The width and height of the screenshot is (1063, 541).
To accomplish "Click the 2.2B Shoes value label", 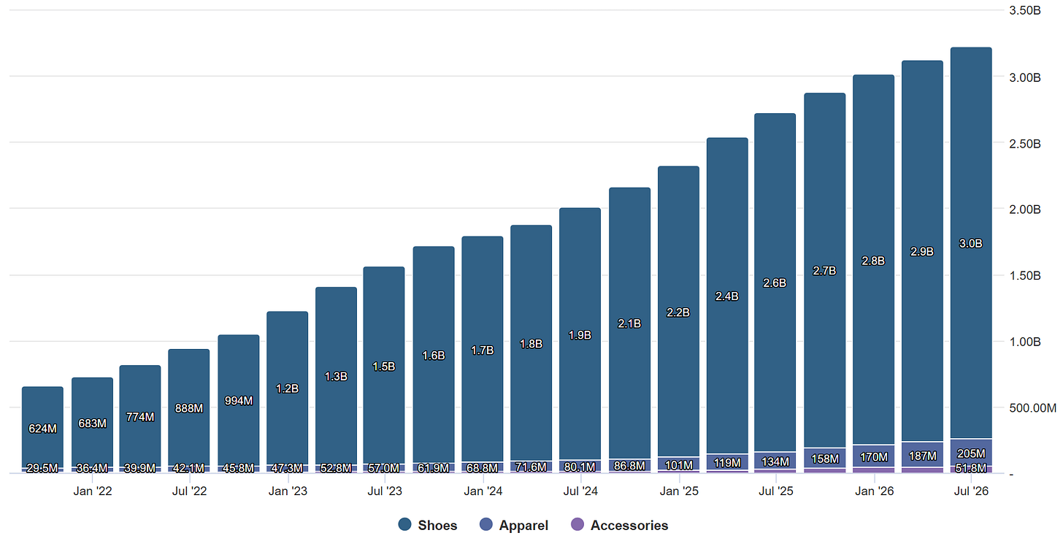I will click(678, 312).
